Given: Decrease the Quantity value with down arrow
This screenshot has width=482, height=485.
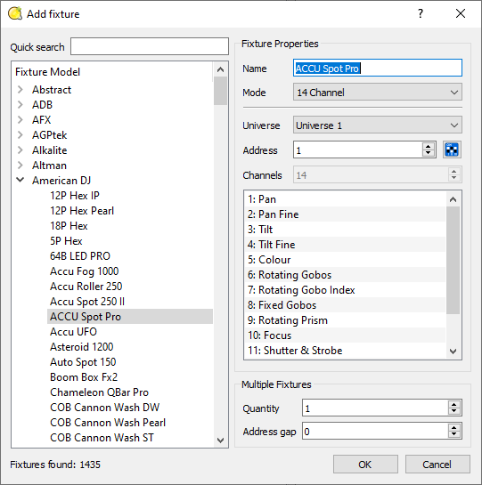Looking at the screenshot, I should [x=453, y=411].
